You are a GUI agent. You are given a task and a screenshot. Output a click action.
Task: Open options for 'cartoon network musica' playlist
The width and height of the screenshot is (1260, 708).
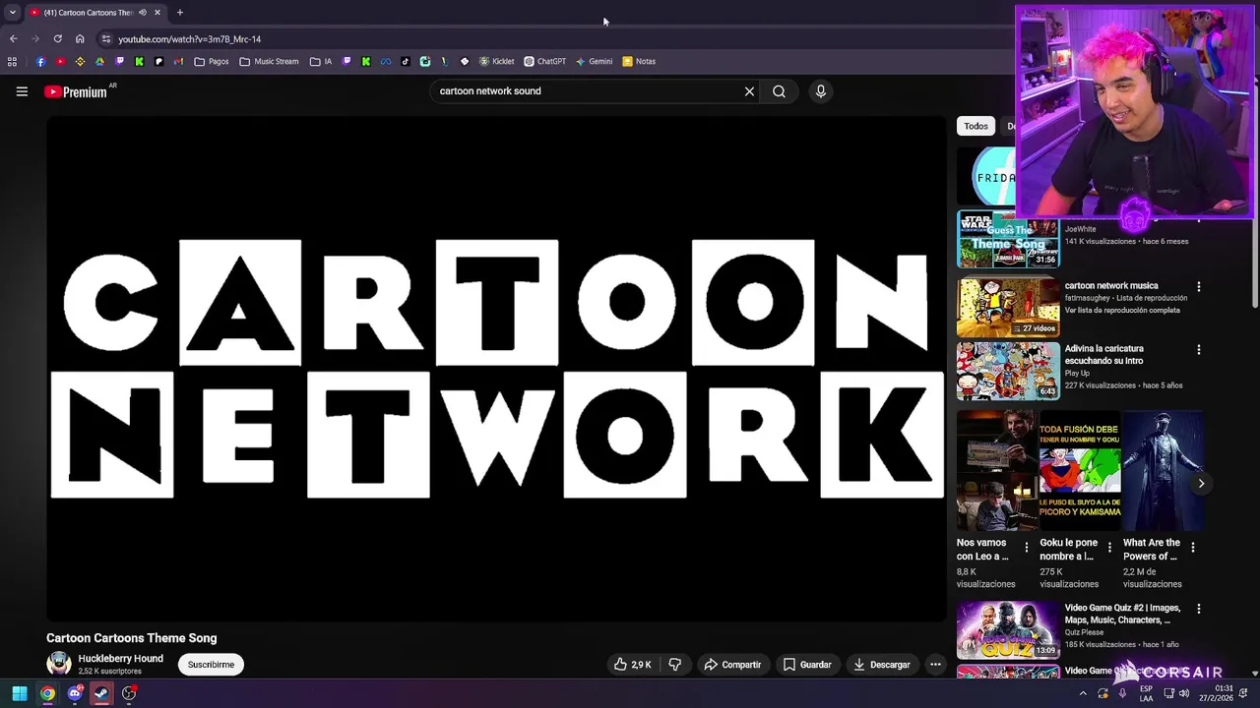1198,286
